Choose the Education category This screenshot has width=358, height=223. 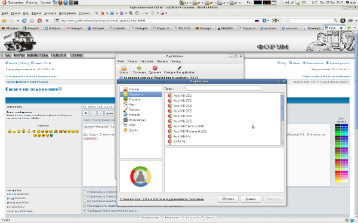pyautogui.click(x=141, y=99)
